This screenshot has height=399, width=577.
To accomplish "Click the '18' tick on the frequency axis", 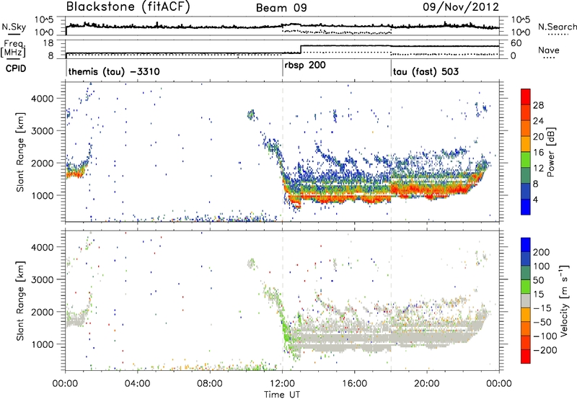I will click(x=48, y=43).
